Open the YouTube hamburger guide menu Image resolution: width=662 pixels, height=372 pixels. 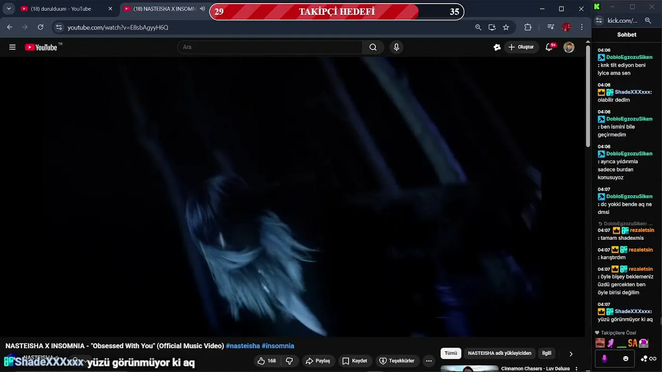[x=12, y=47]
